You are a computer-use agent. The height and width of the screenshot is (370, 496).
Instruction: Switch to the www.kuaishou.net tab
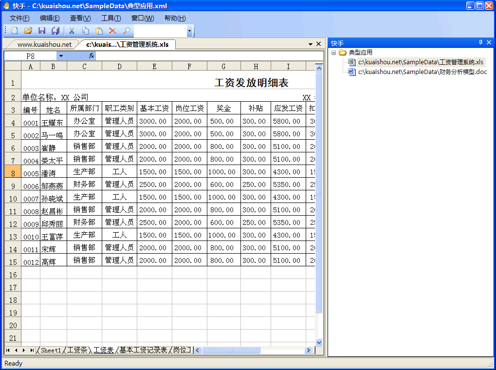(44, 44)
